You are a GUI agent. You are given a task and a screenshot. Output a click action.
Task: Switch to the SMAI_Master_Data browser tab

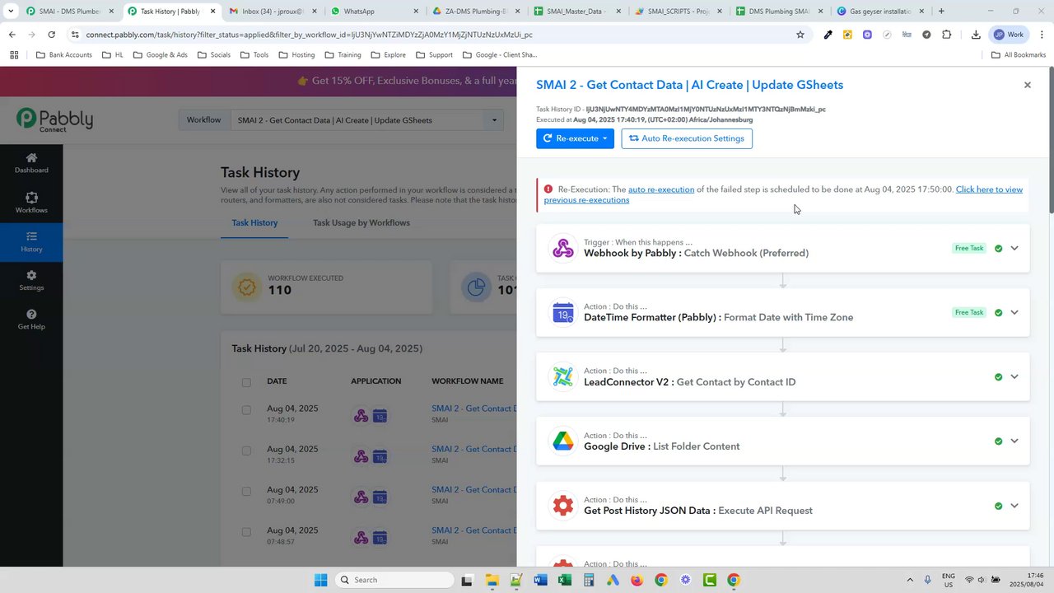[x=578, y=12]
